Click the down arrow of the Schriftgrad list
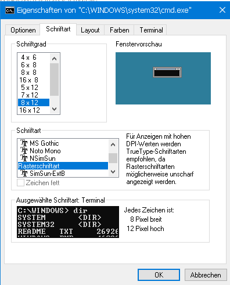Viewport: 230px width, 285px height. [55, 109]
